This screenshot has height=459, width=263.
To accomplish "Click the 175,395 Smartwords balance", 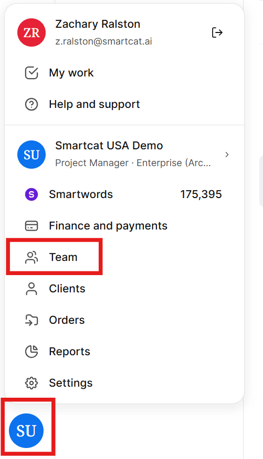I will [x=201, y=194].
